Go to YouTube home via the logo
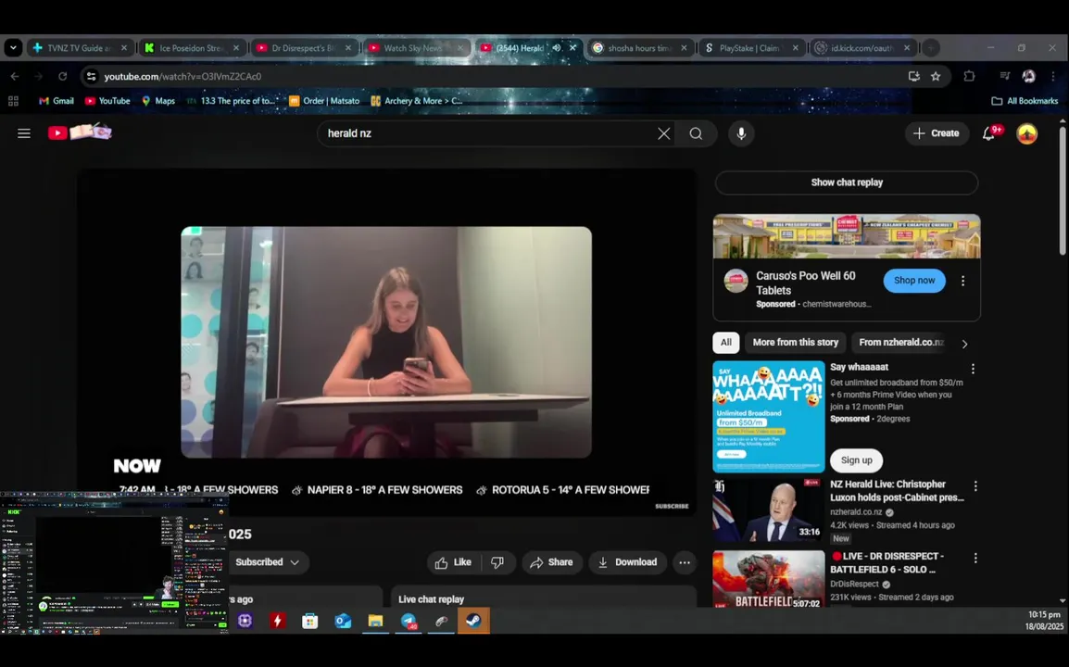Viewport: 1069px width, 667px height. coord(80,132)
